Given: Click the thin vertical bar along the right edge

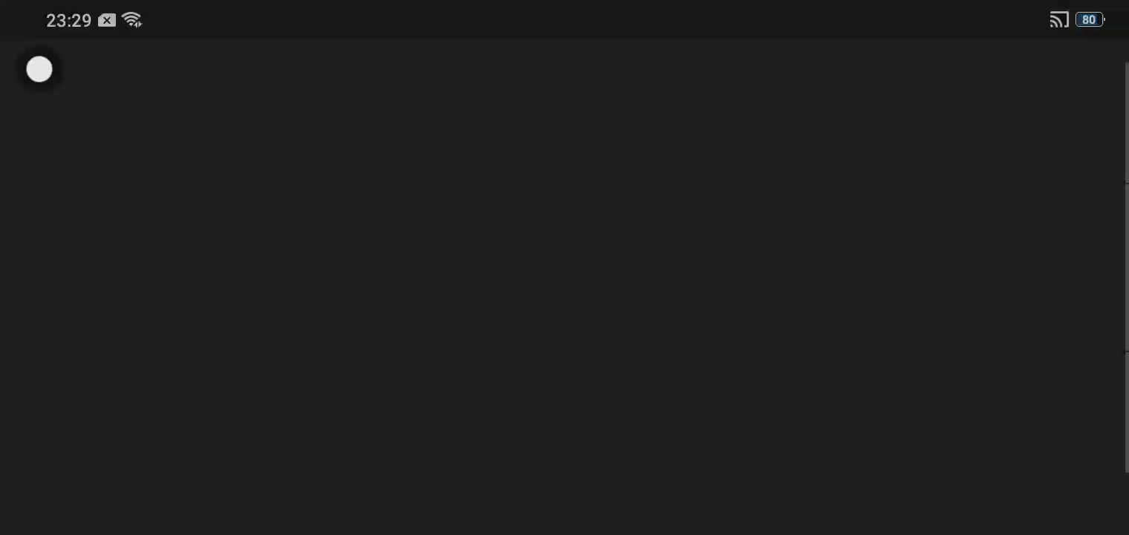Looking at the screenshot, I should coord(1127,267).
